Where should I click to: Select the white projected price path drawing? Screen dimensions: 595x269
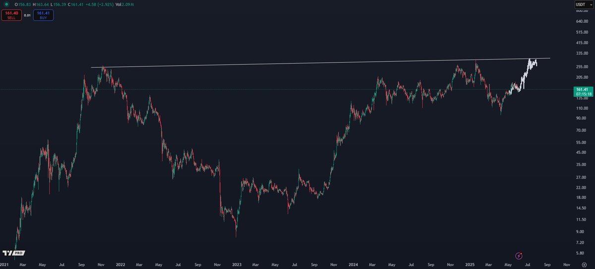click(x=523, y=75)
